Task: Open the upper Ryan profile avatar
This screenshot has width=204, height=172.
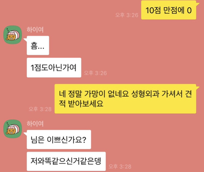Action: point(13,35)
